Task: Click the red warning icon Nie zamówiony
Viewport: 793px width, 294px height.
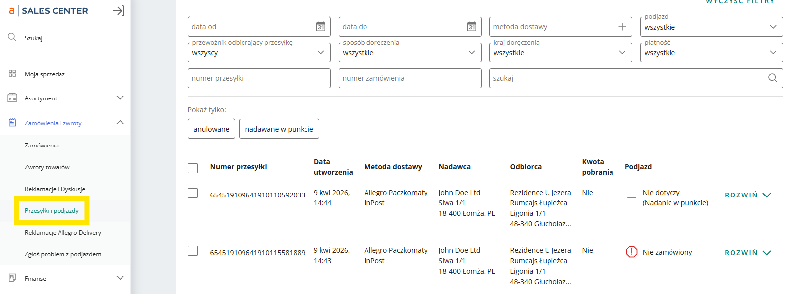Action: pos(631,252)
